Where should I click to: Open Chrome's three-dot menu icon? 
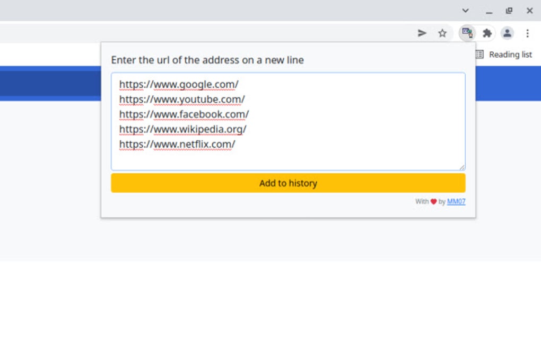click(528, 33)
